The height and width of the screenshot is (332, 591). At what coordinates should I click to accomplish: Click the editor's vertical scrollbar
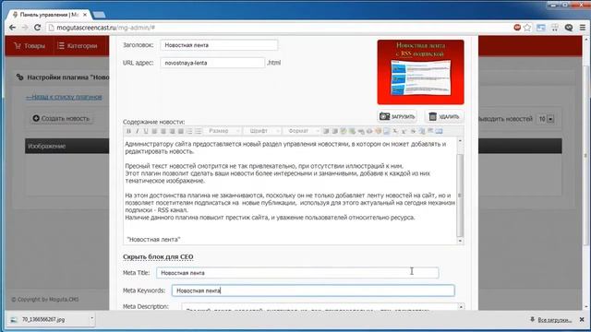point(460,195)
